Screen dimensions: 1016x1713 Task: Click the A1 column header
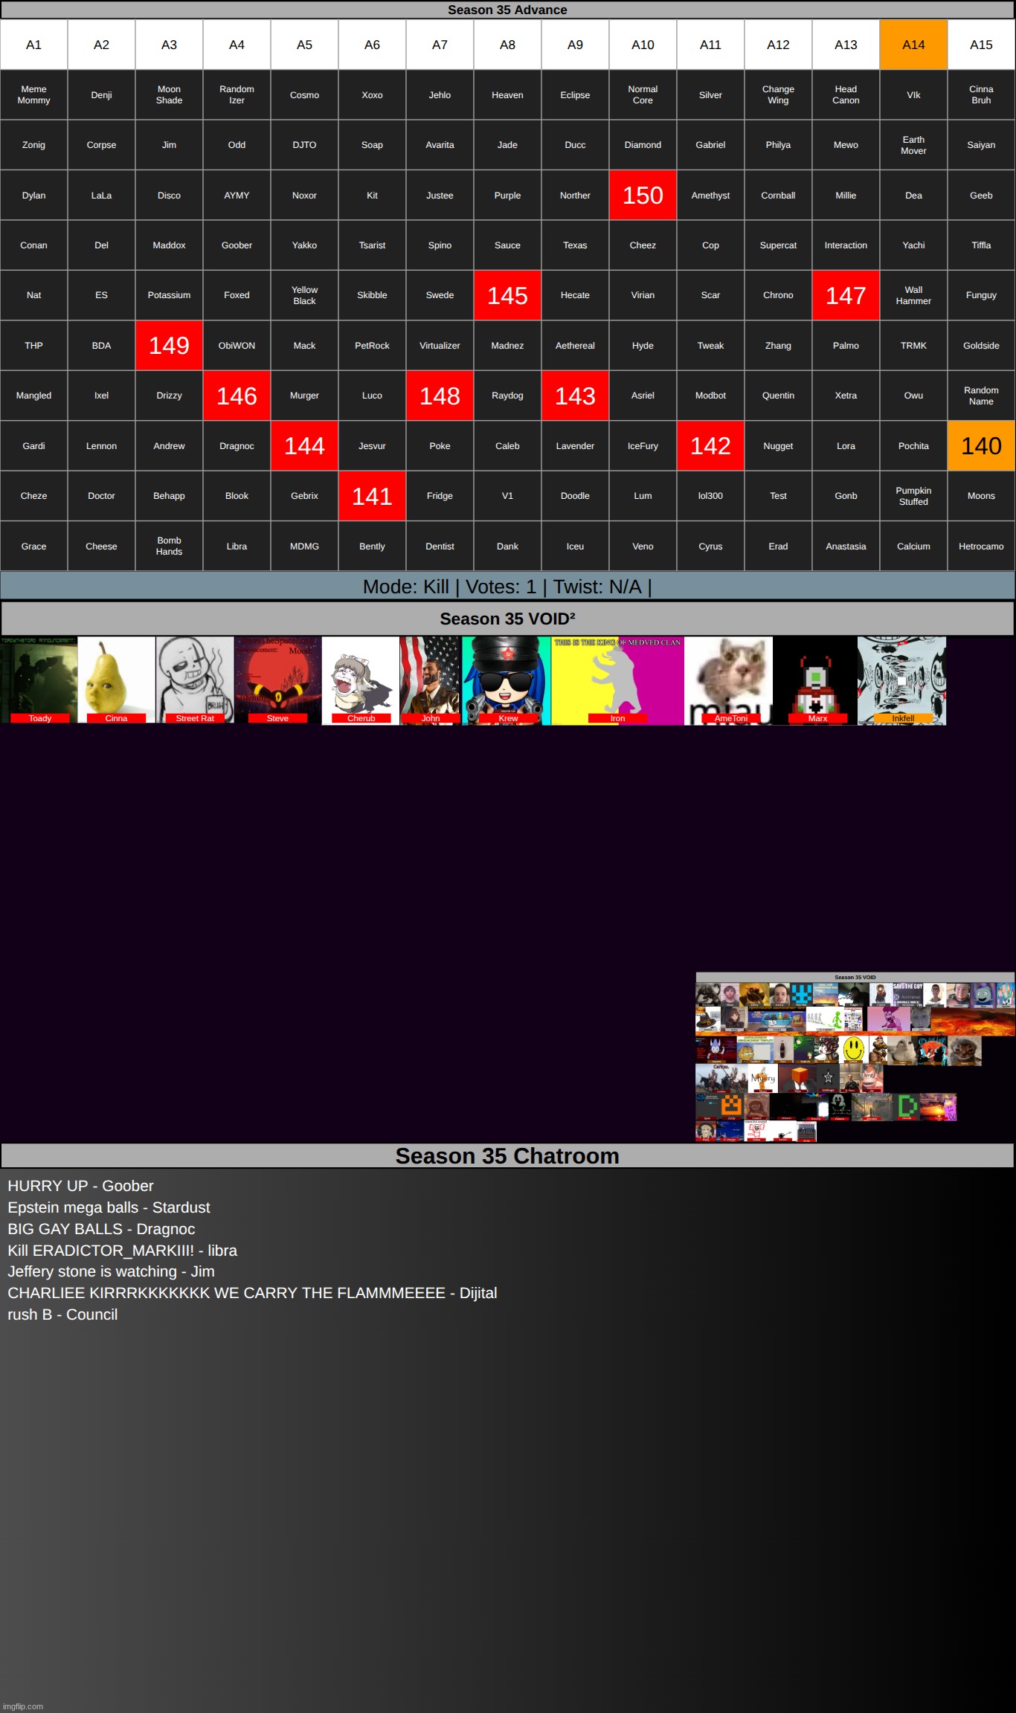[33, 45]
